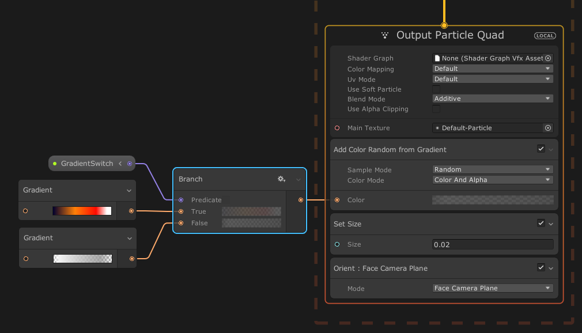Image resolution: width=582 pixels, height=333 pixels.
Task: Click the output port of the top Gradient node
Action: [x=131, y=211]
